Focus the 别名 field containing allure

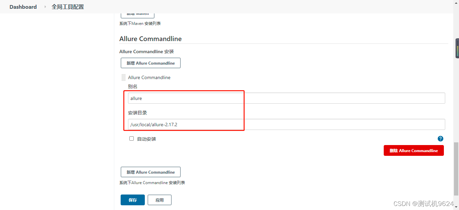286,98
